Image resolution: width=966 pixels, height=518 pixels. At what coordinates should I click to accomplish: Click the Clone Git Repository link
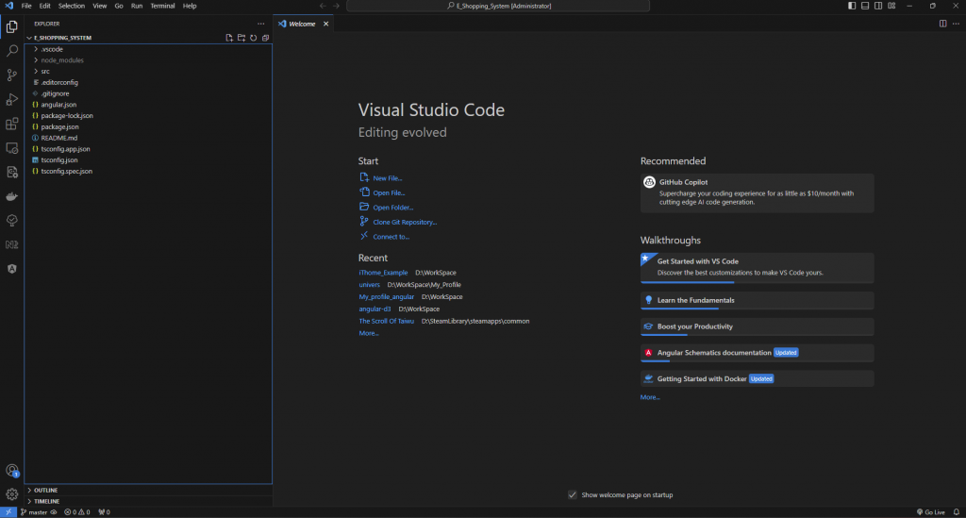(405, 222)
